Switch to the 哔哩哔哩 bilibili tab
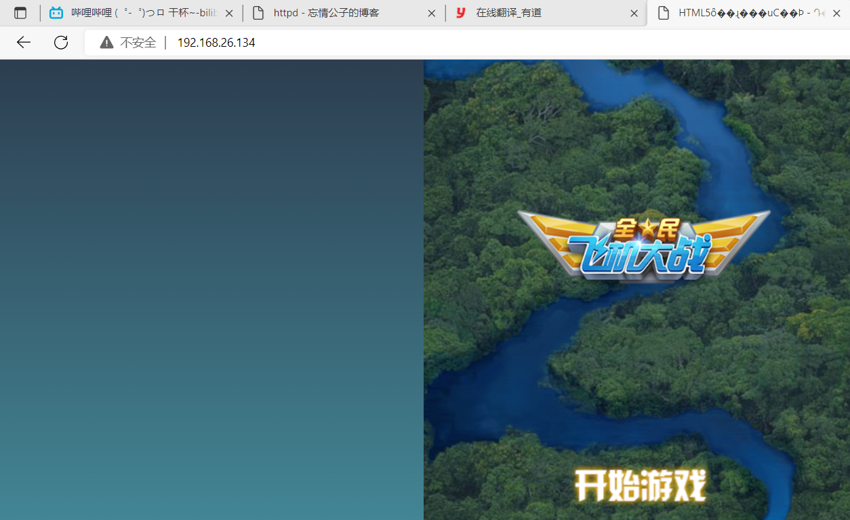 (x=141, y=13)
